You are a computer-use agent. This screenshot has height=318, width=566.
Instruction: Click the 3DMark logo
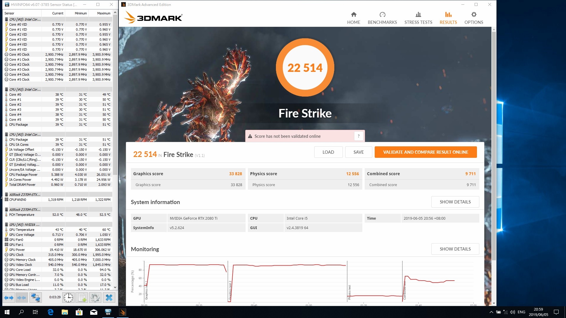pos(153,17)
